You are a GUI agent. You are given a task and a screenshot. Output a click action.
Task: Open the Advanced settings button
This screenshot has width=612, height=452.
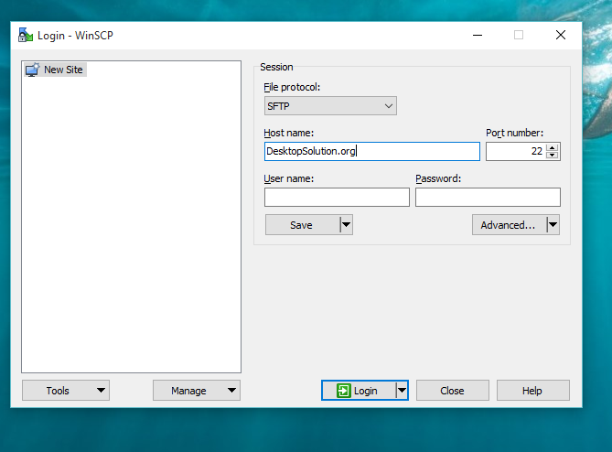[509, 225]
